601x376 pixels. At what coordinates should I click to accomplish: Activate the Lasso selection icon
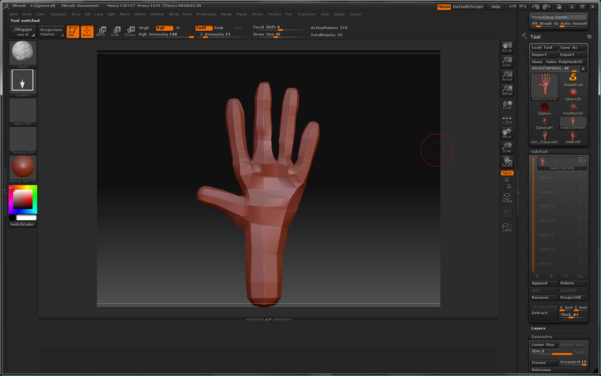click(507, 227)
